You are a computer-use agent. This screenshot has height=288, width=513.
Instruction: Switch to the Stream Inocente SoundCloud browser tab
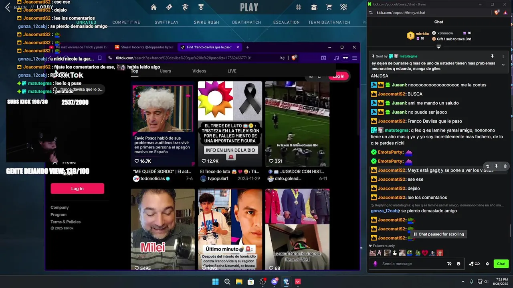coord(144,47)
